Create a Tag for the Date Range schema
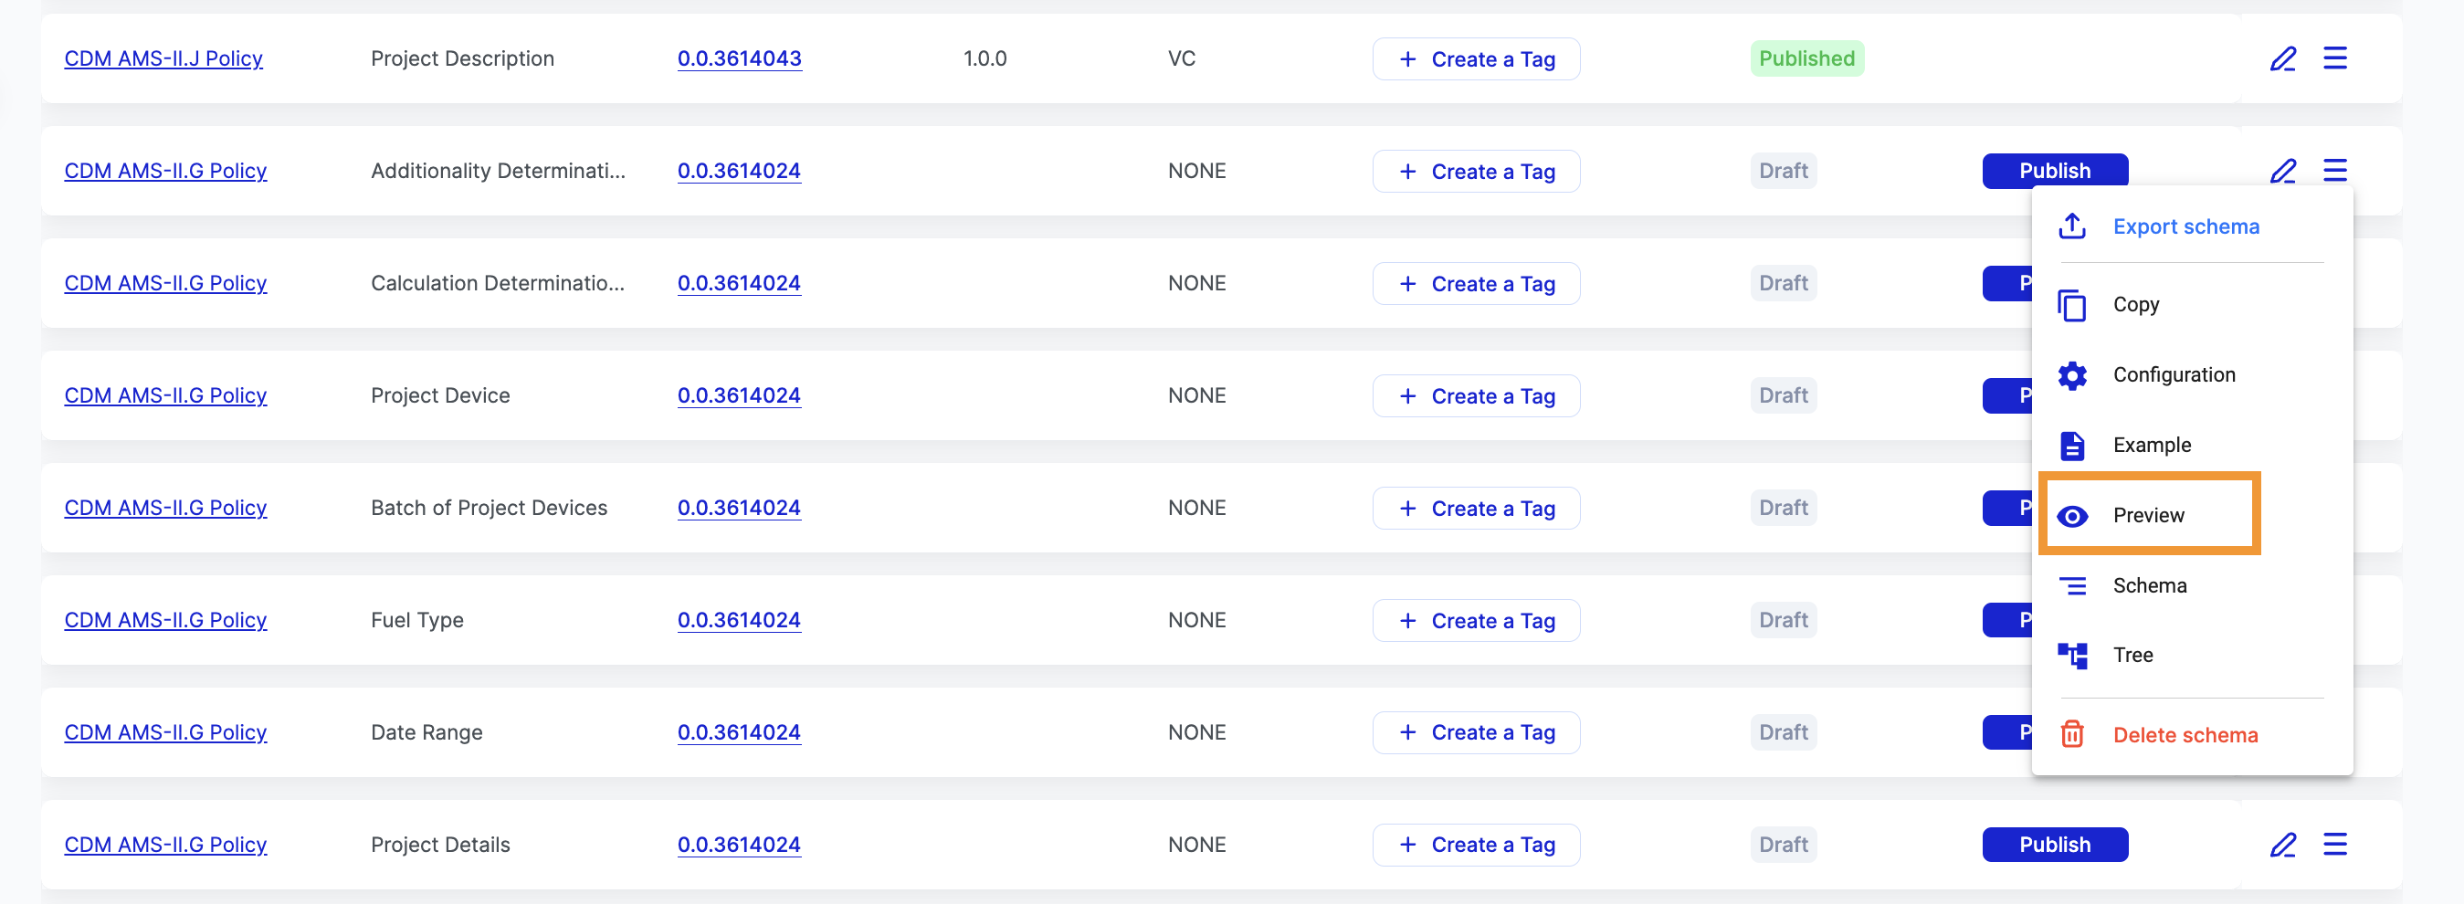This screenshot has height=904, width=2464. [x=1475, y=732]
